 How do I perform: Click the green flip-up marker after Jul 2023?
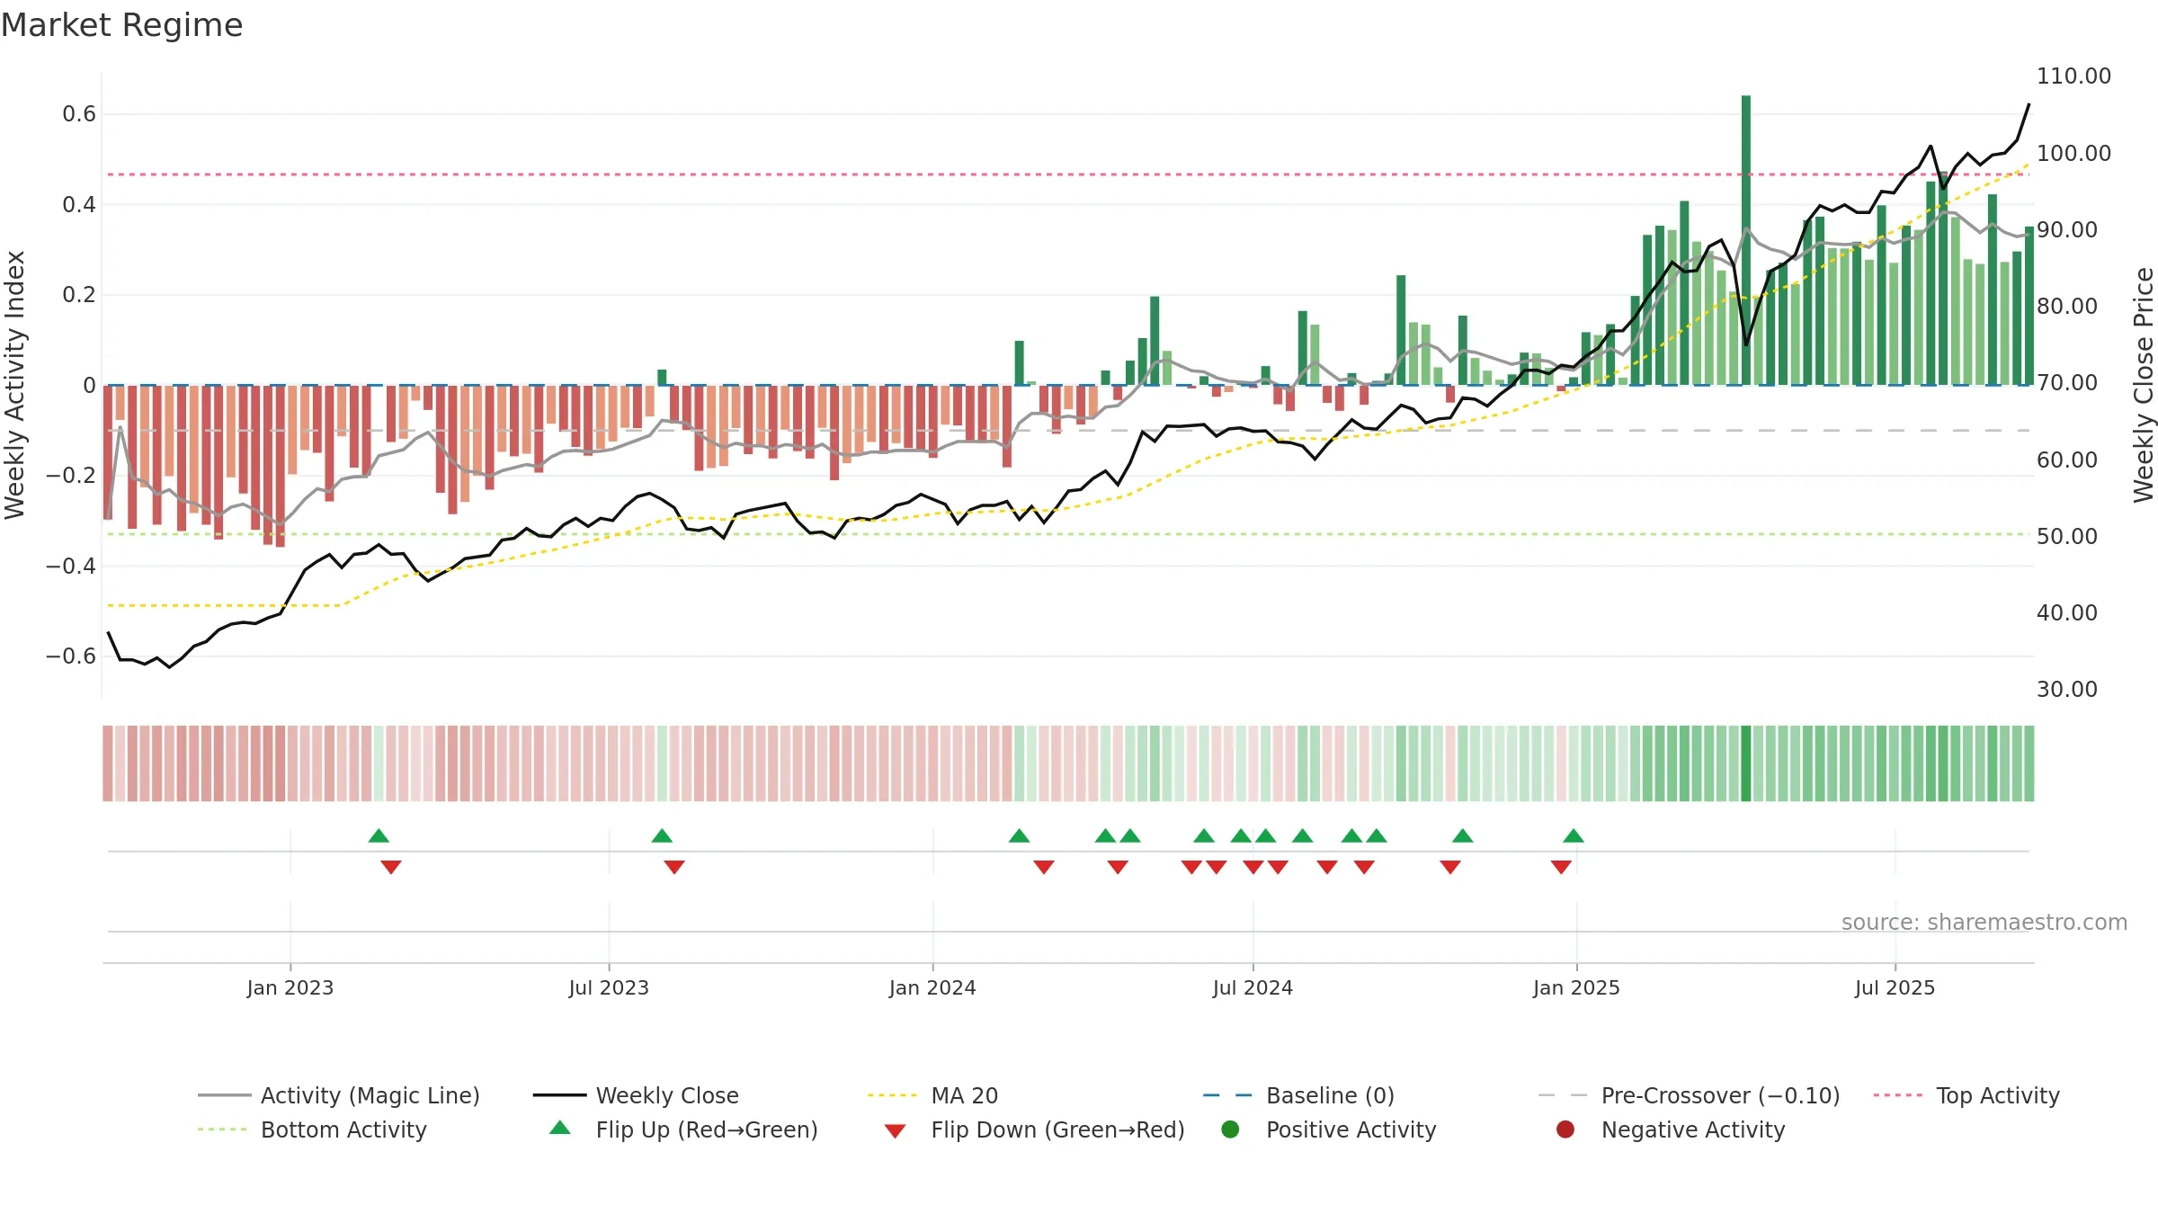(x=662, y=836)
